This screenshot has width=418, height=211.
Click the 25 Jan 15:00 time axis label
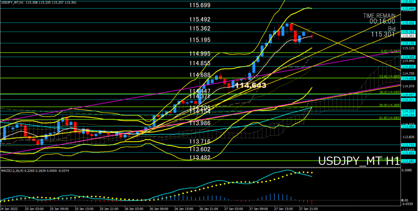84,209
